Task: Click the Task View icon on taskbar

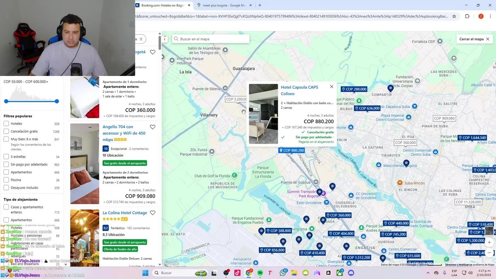Action: click(214, 273)
